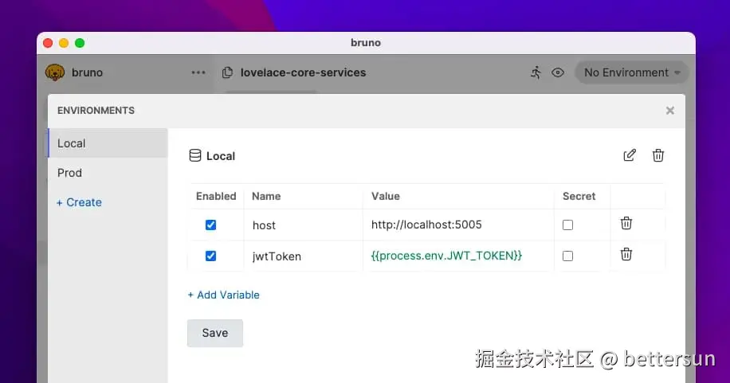This screenshot has height=383, width=730.
Task: Delete the Local environment via trash icon
Action: 657,155
